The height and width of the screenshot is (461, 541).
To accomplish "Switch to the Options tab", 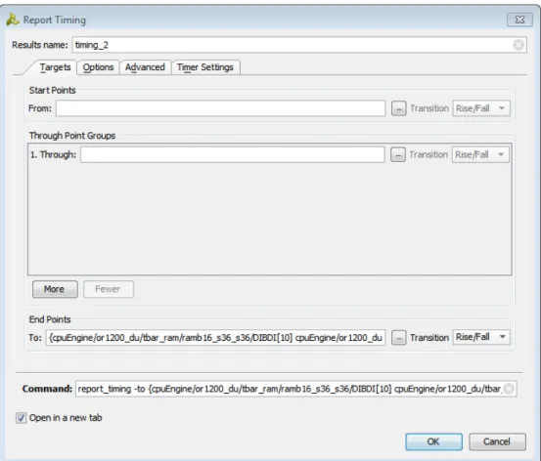I will [x=99, y=67].
